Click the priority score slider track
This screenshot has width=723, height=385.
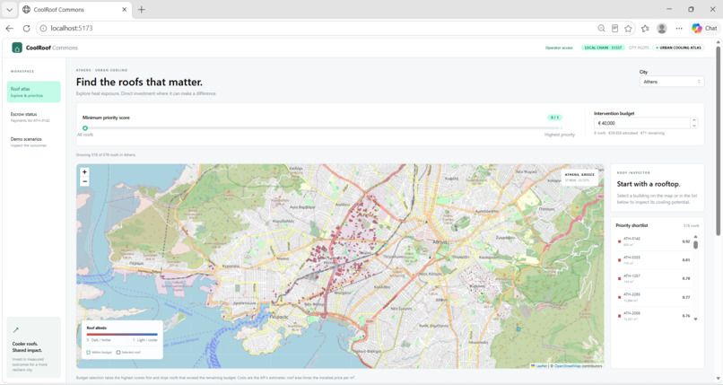coord(323,127)
